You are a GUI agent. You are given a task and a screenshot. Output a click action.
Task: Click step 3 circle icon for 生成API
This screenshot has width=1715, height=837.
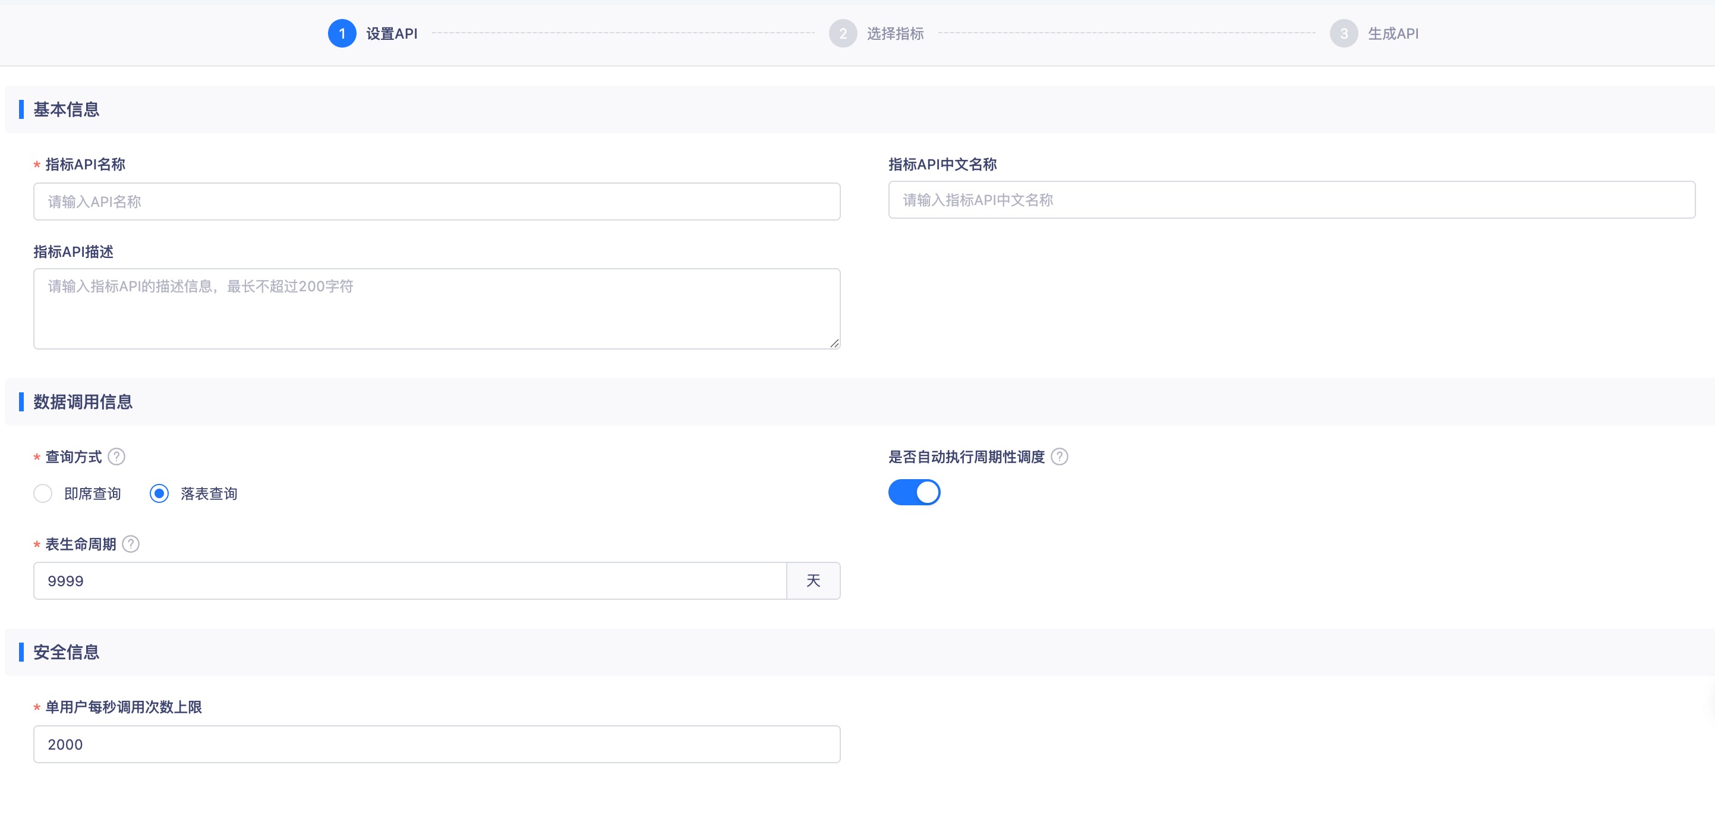tap(1344, 33)
